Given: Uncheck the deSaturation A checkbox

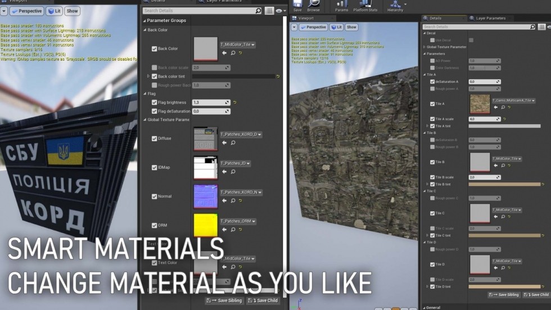Looking at the screenshot, I should pos(432,82).
